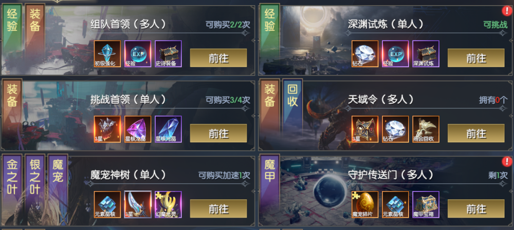Click the 幻魔光灵 pet icon
Image resolution: width=514 pixels, height=230 pixels.
point(168,204)
